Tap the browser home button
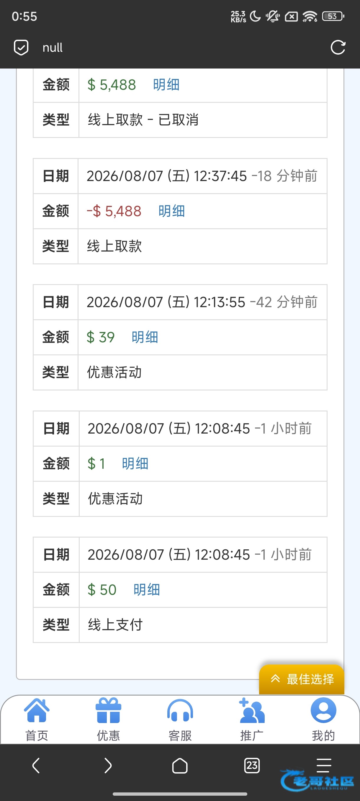360x801 pixels. [x=180, y=766]
